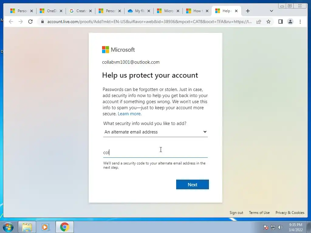Close the Google 'Create' tab
The image size is (311, 233).
coord(91,11)
